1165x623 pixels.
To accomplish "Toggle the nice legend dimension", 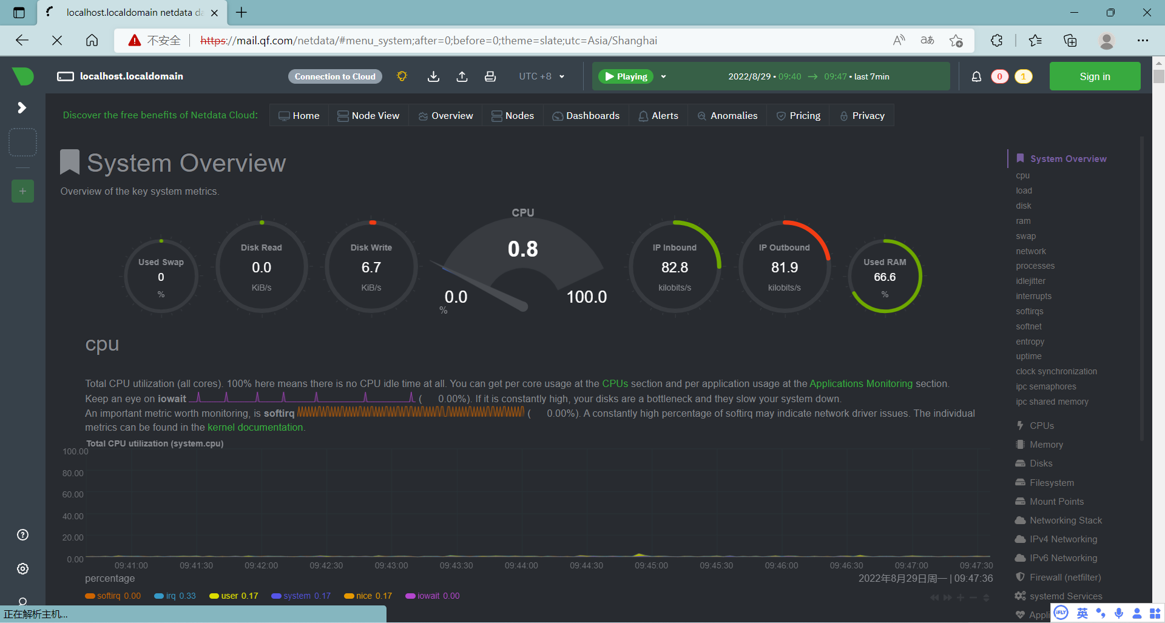I will click(368, 596).
